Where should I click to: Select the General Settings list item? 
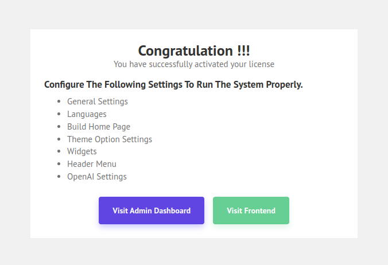point(98,102)
